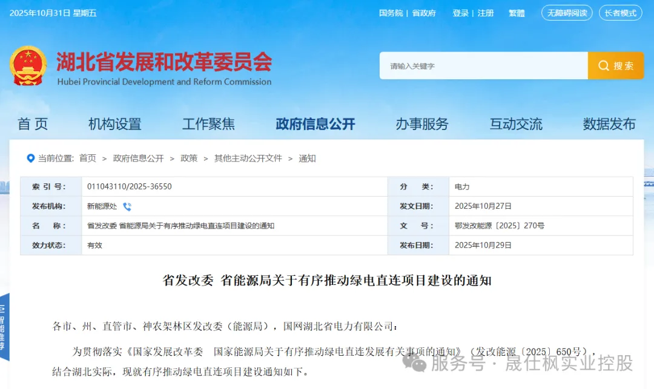The width and height of the screenshot is (654, 389).
Task: Click the search magnifier icon
Action: point(603,65)
